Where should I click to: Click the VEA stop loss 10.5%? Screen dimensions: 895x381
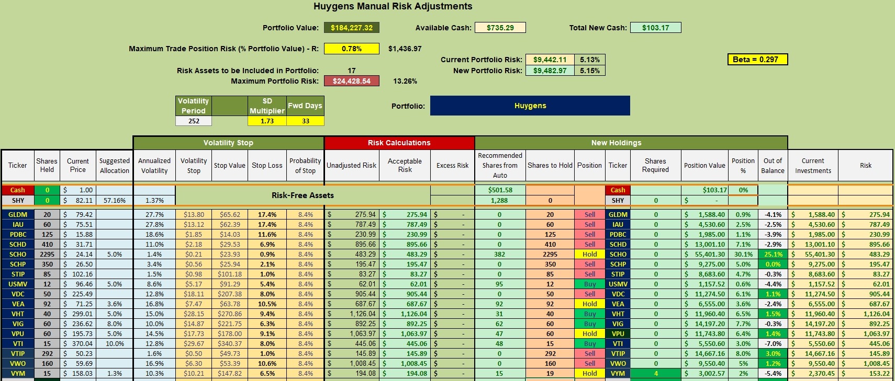[267, 304]
